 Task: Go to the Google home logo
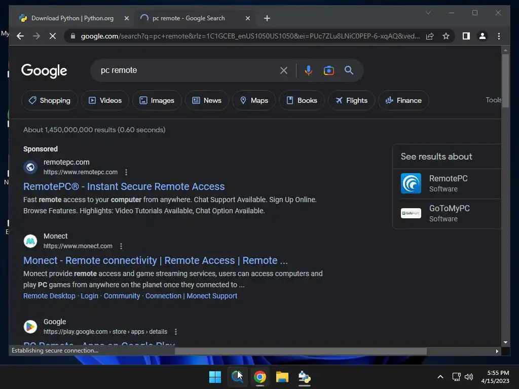point(44,71)
